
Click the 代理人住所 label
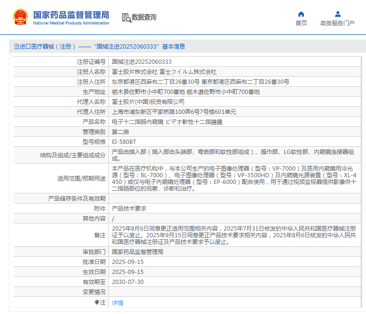(91, 112)
